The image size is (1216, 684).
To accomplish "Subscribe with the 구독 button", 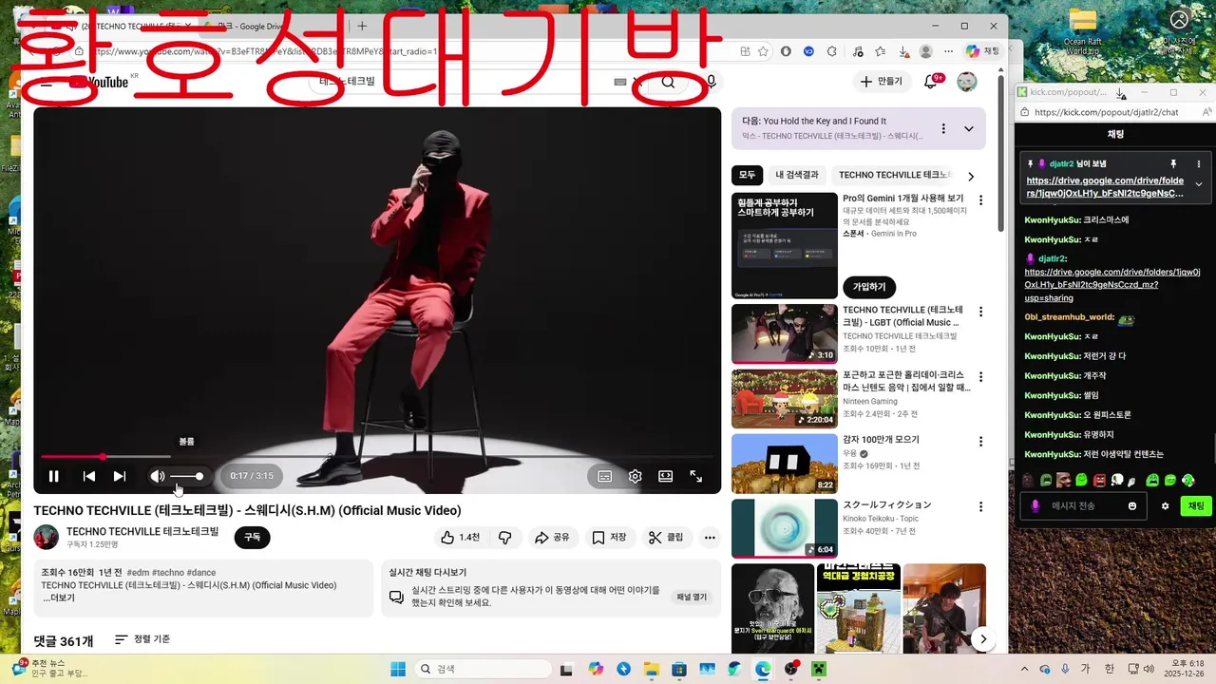I will tap(252, 537).
